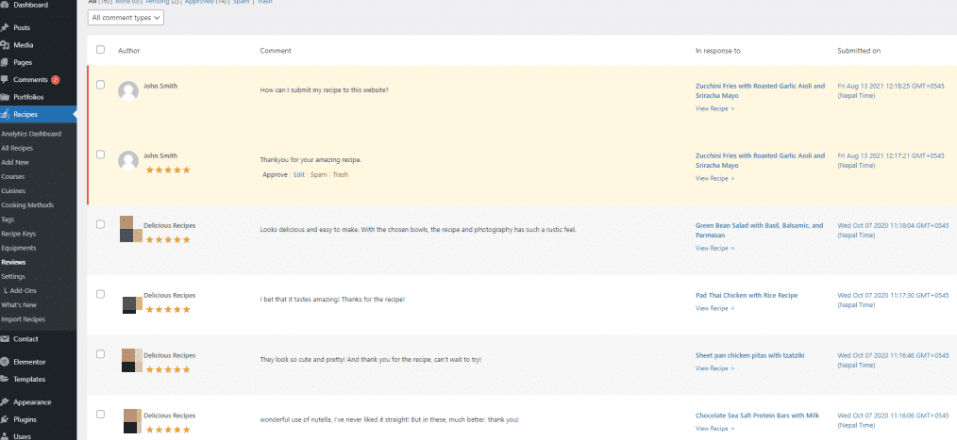957x440 pixels.
Task: Open Cooking Methods submenu item
Action: [x=27, y=205]
